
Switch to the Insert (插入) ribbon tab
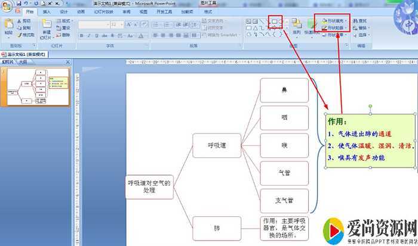click(46, 11)
